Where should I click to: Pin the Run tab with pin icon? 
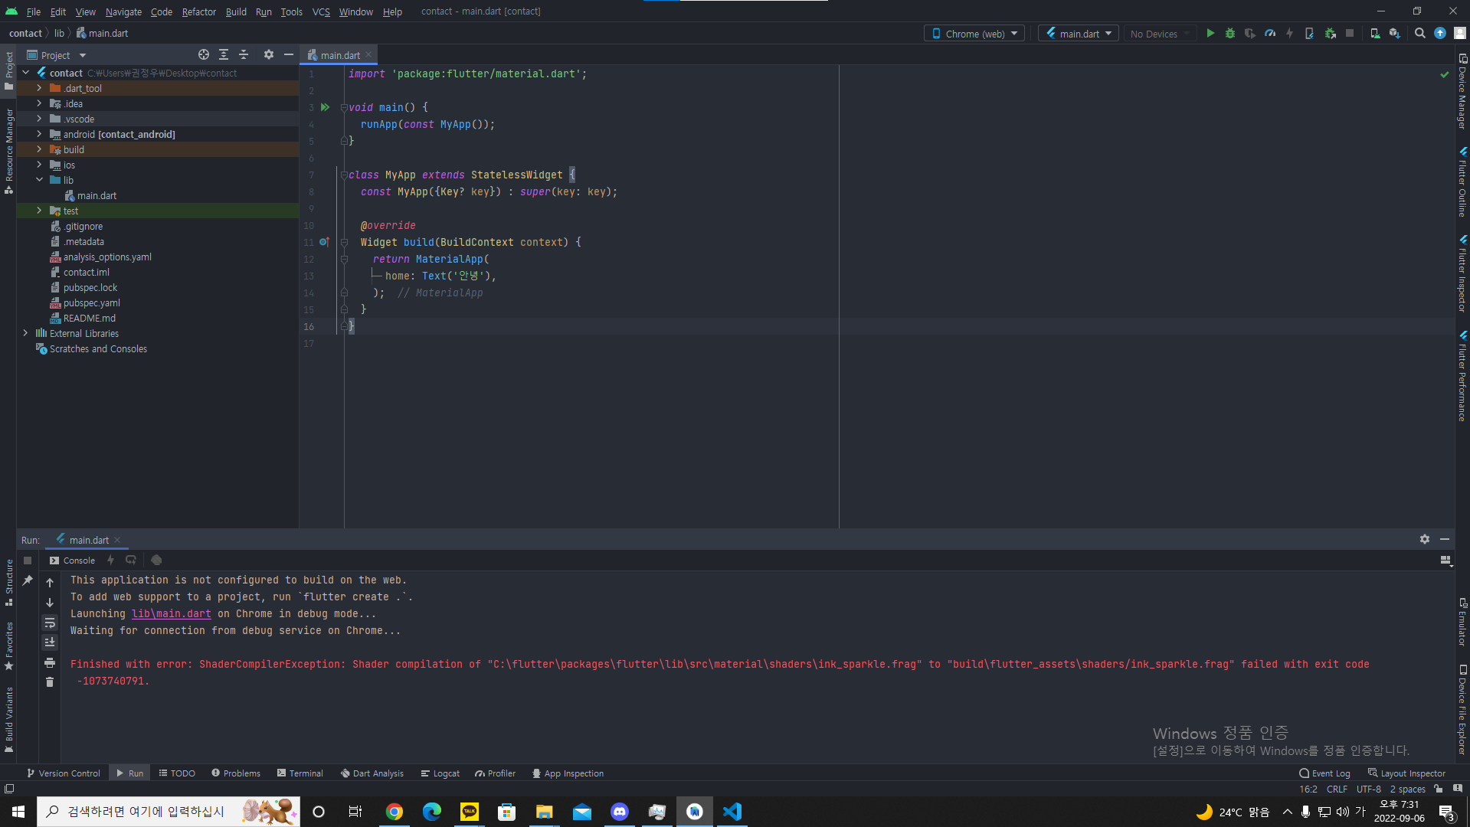pos(28,581)
